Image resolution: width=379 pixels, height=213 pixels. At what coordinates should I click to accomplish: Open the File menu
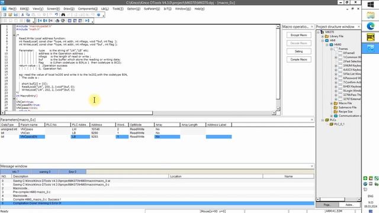[12, 9]
